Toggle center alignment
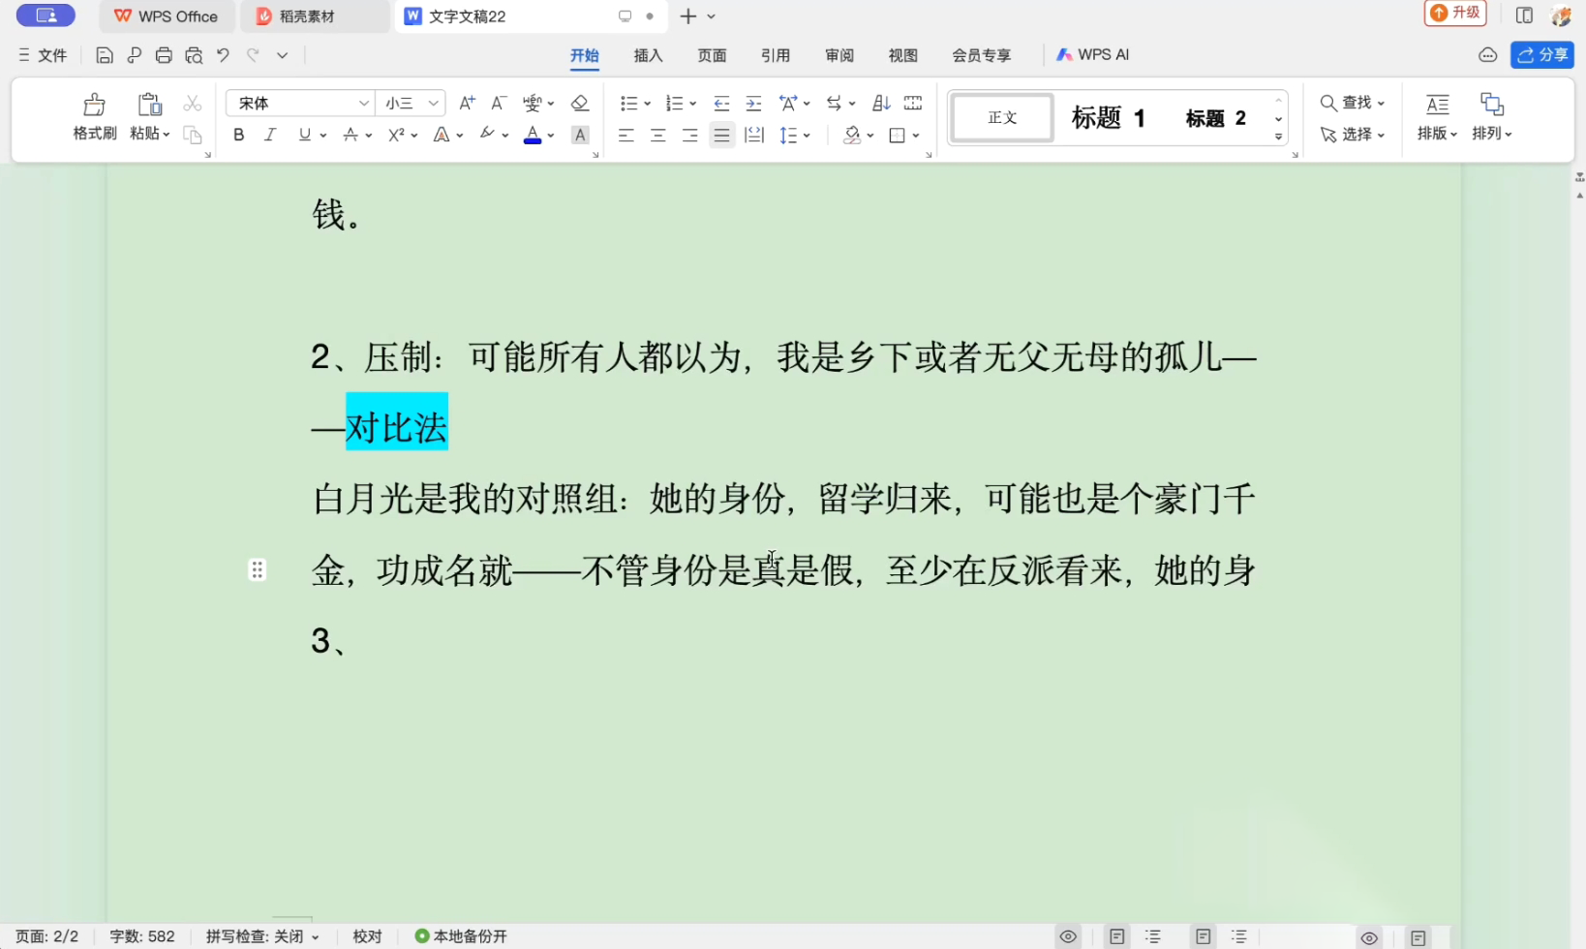This screenshot has width=1586, height=949. click(658, 135)
